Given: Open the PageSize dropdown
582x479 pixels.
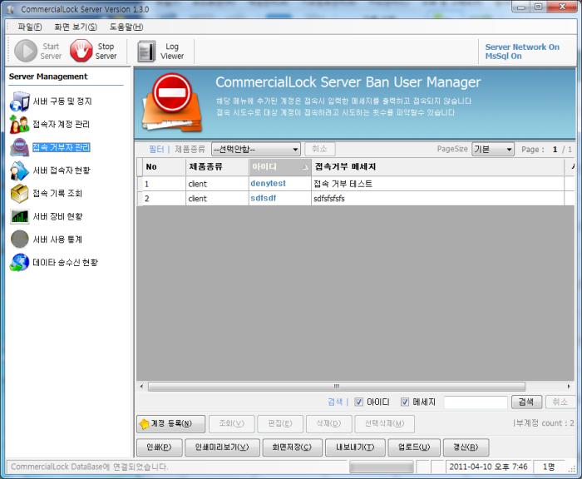Looking at the screenshot, I should [x=493, y=149].
